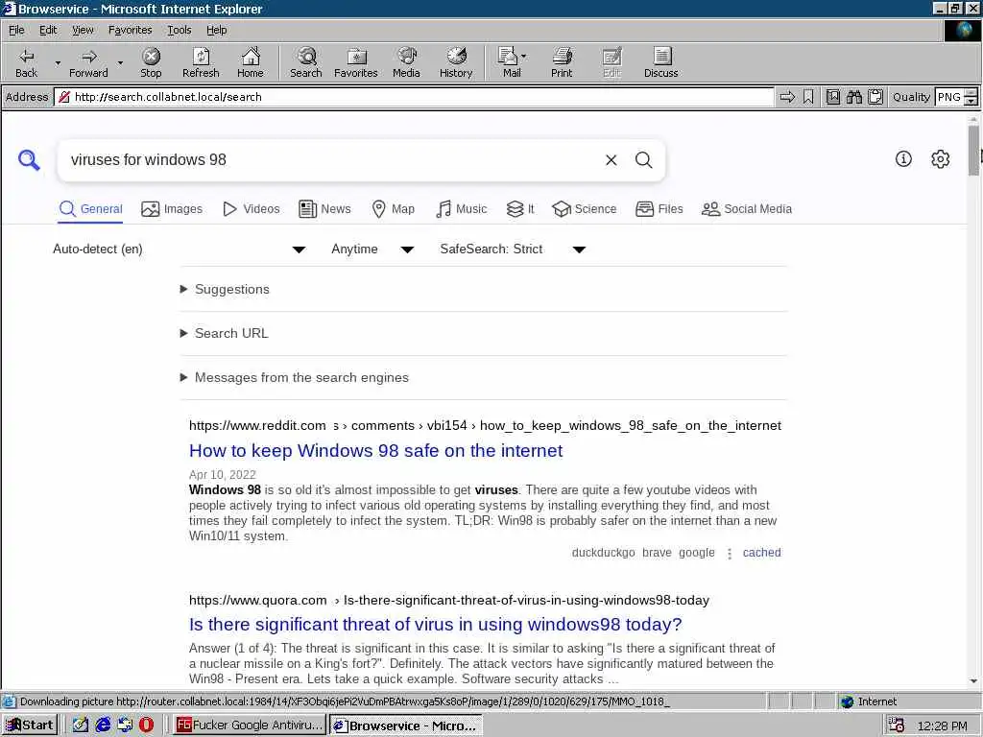Switch to the Social Media tab
983x737 pixels.
tap(747, 208)
